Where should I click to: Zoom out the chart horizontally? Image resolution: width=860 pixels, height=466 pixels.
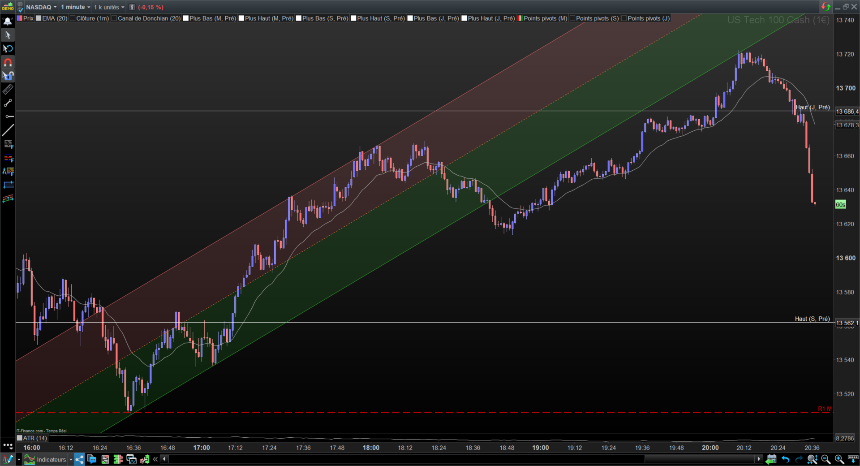pos(826,459)
